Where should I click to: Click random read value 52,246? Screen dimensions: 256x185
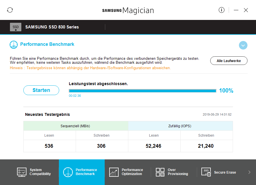pyautogui.click(x=153, y=146)
